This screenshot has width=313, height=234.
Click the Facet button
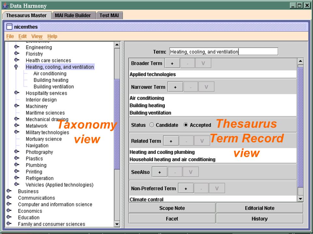[172, 219]
